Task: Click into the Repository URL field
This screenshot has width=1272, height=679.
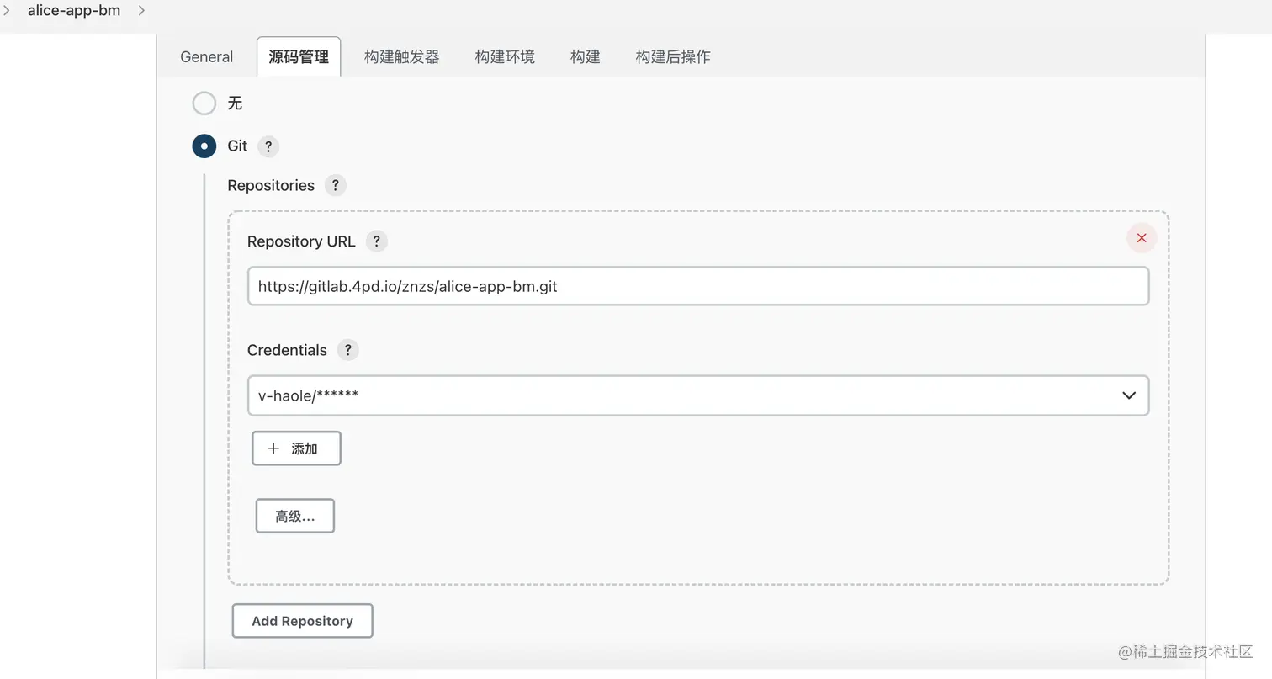Action: [698, 286]
